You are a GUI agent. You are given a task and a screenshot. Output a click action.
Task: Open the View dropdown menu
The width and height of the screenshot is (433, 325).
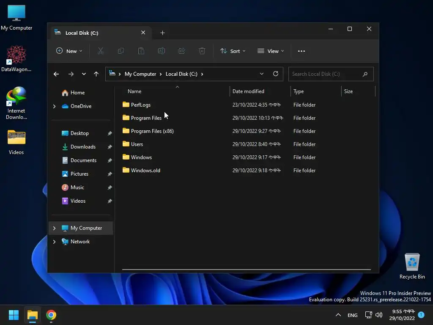coord(271,51)
